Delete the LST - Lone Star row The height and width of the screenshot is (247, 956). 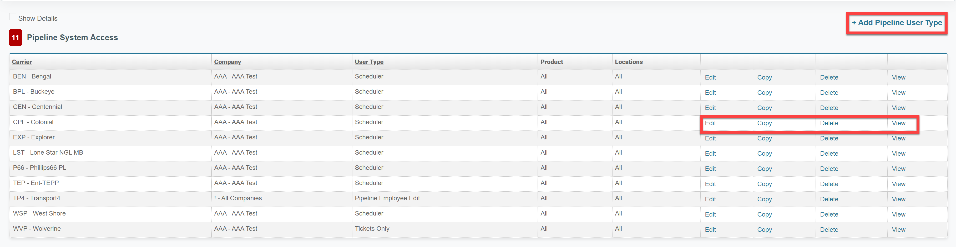tap(829, 154)
